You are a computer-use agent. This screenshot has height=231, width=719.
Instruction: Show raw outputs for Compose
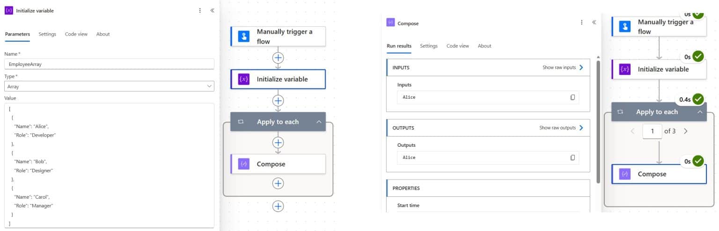(562, 128)
